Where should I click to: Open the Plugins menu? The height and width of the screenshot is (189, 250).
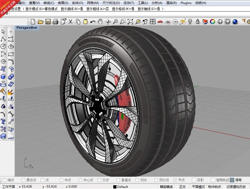pyautogui.click(x=186, y=3)
